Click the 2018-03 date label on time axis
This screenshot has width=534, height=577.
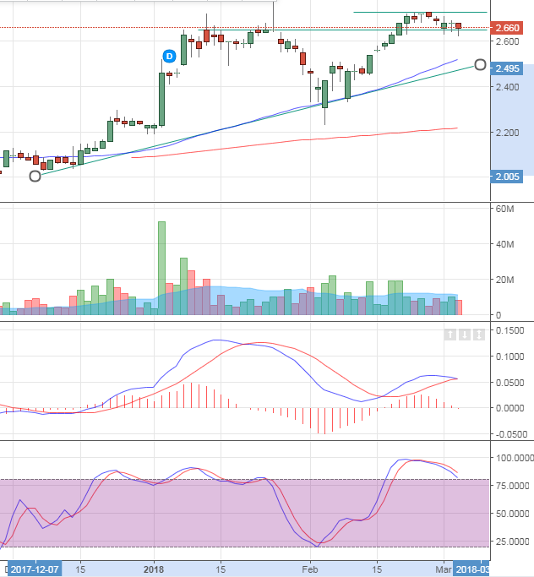pyautogui.click(x=471, y=569)
